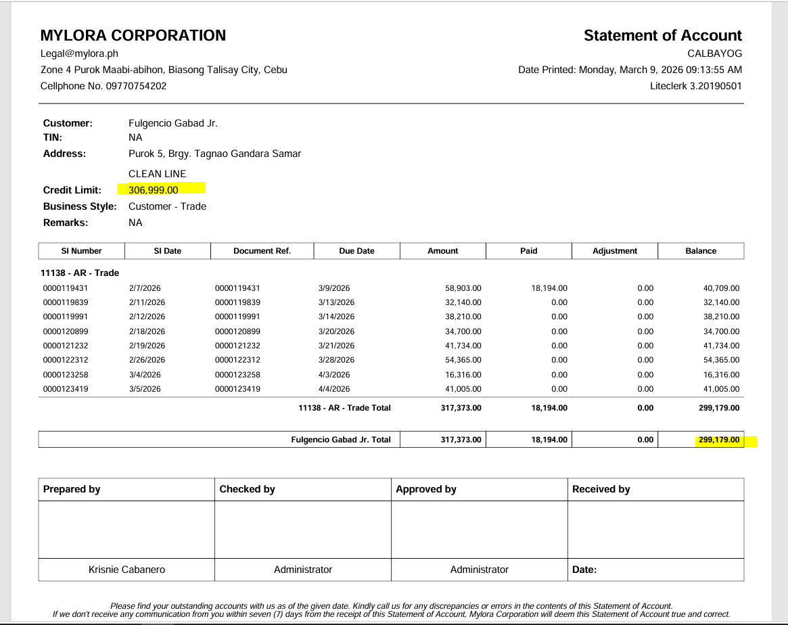
Task: Click the Statement of Account title
Action: tap(662, 36)
